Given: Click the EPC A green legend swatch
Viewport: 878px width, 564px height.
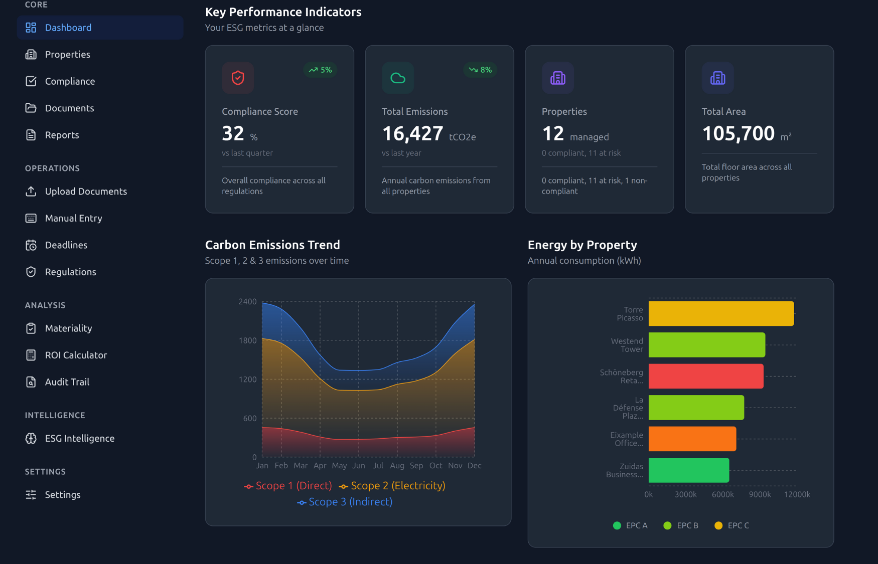Looking at the screenshot, I should (617, 525).
